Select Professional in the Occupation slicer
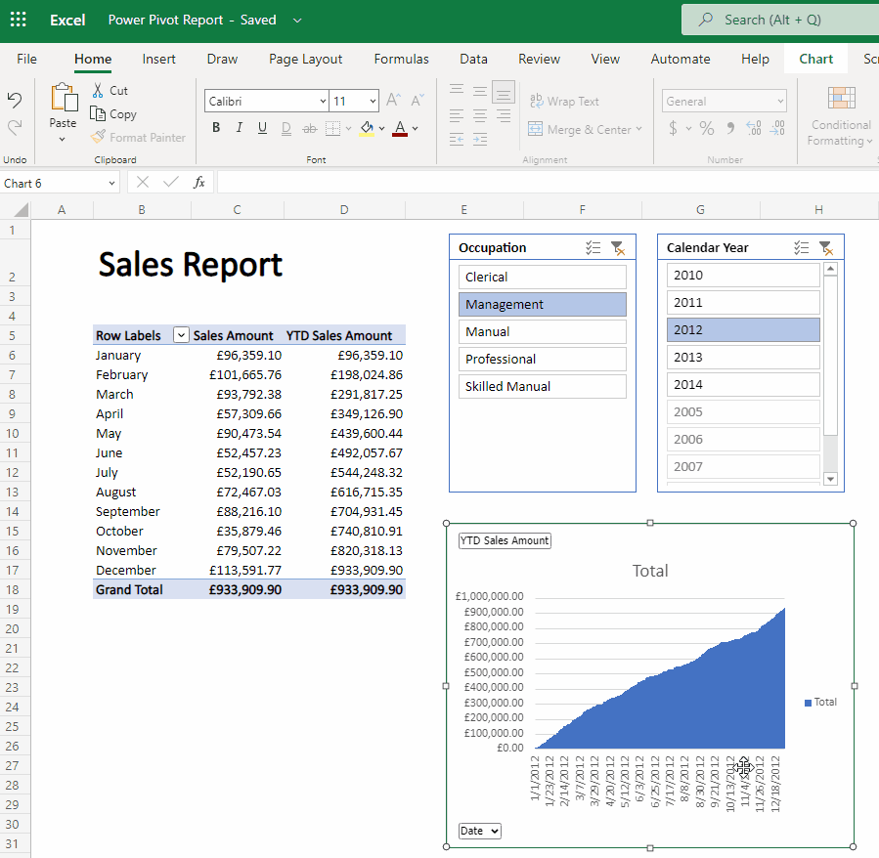Screen dimensions: 879x858 [x=542, y=359]
